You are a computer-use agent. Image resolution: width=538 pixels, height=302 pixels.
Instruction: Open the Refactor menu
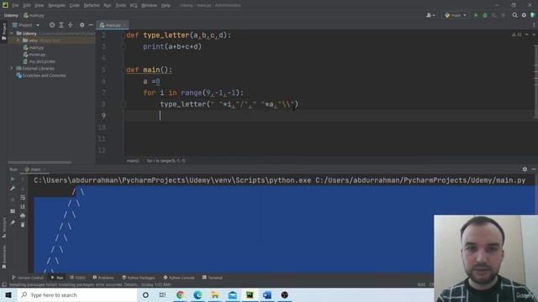[x=92, y=5]
